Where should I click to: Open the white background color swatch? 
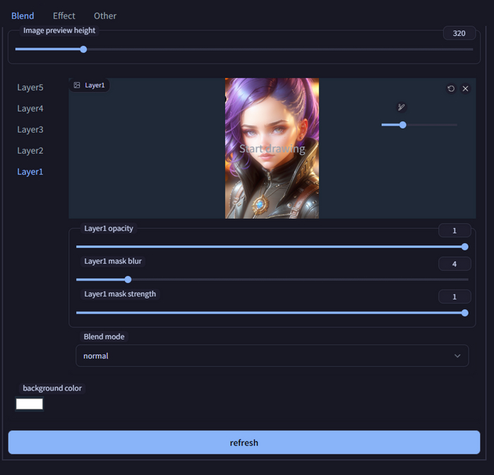tap(30, 404)
